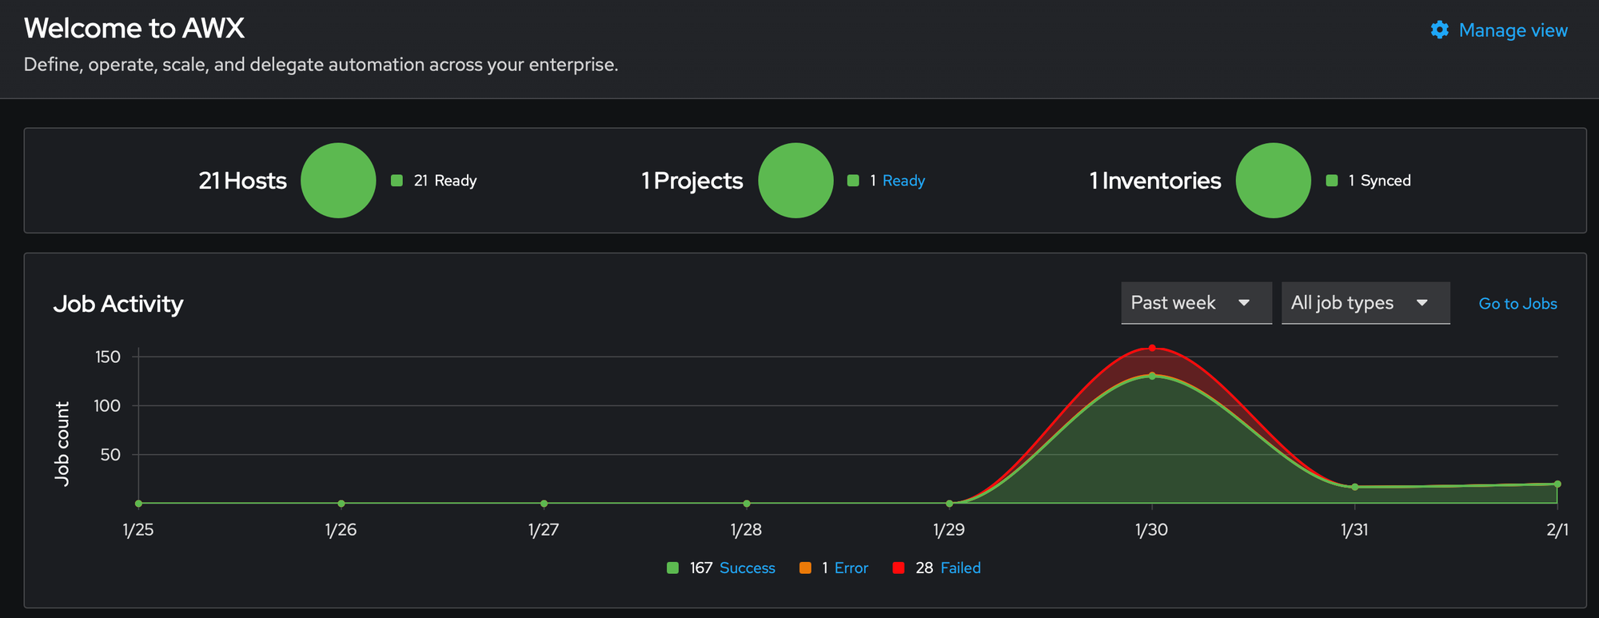Open the Past week period dropdown
This screenshot has width=1599, height=618.
pos(1196,303)
